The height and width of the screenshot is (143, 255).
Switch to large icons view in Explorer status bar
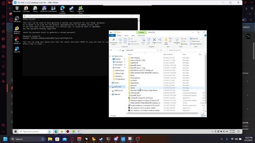[x=204, y=116]
